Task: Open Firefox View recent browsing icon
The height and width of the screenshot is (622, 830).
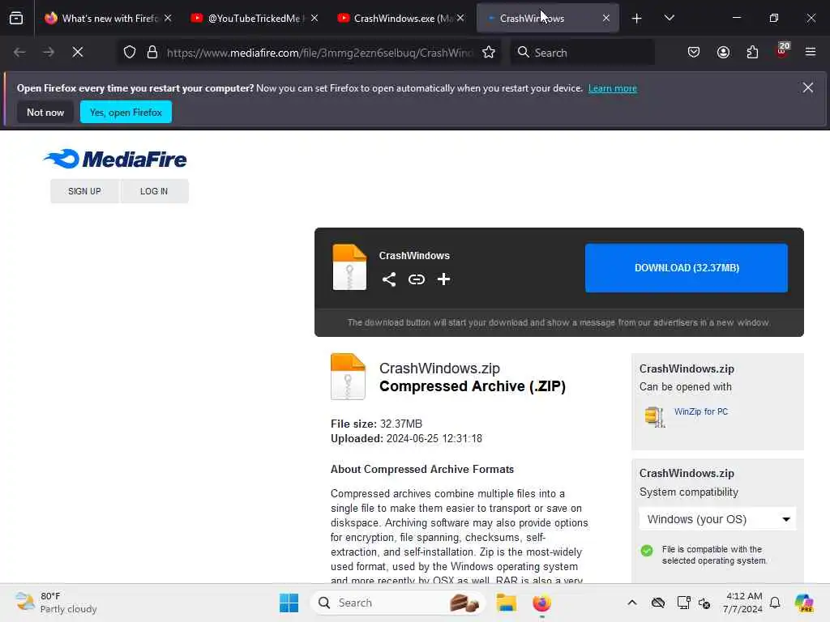Action: (x=16, y=19)
